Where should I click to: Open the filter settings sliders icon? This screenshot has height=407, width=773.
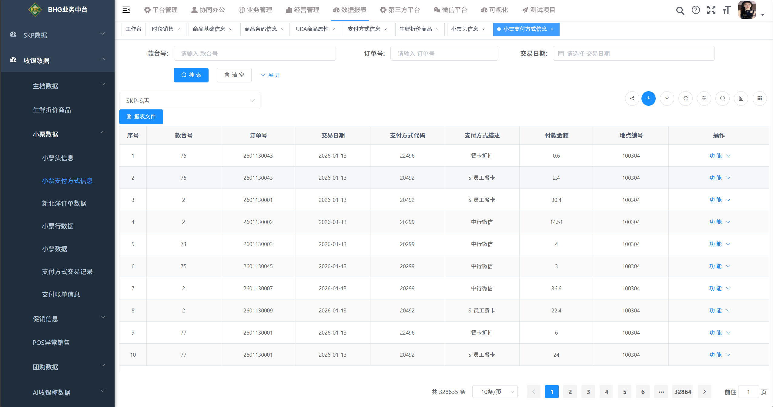(x=704, y=98)
